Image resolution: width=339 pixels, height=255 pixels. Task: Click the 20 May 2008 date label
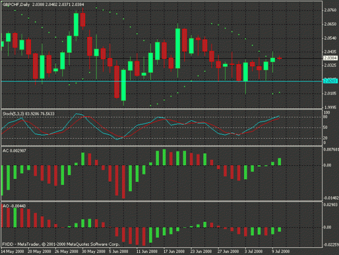pos(40,252)
